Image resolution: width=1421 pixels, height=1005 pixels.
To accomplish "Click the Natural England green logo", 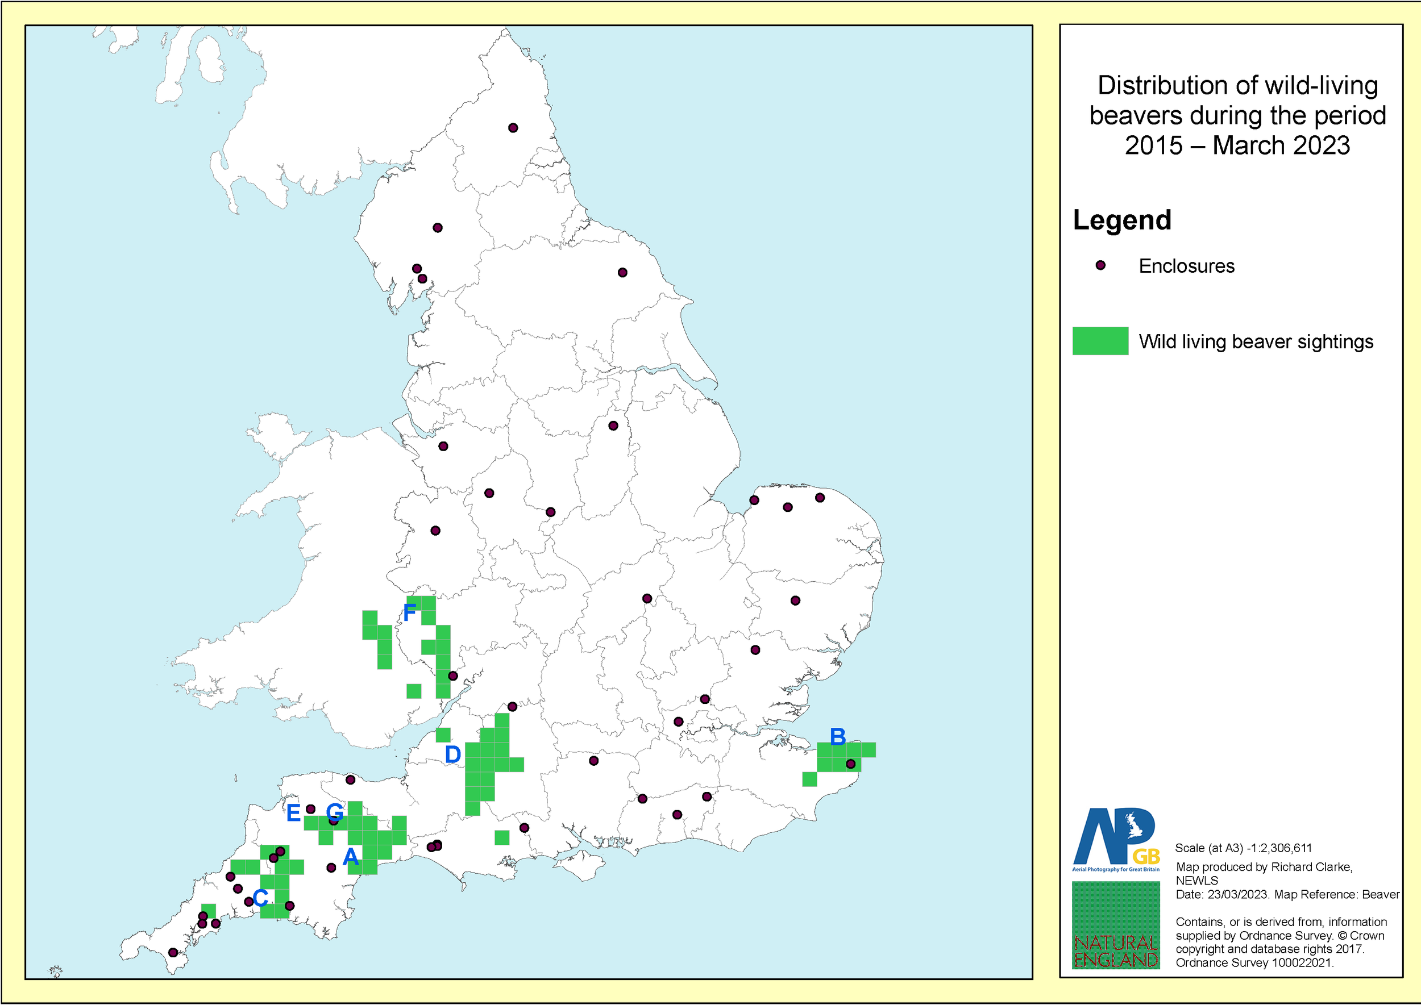I will click(1116, 924).
